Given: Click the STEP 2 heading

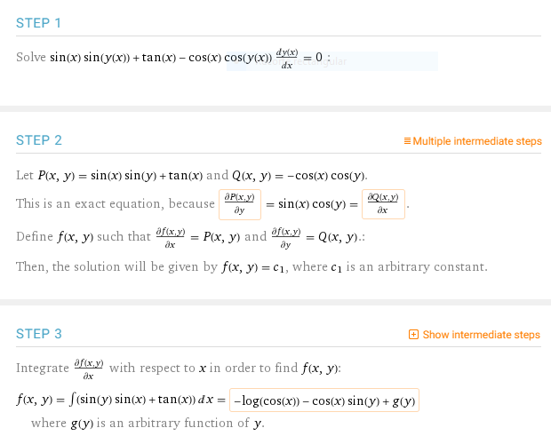Looking at the screenshot, I should pos(39,140).
